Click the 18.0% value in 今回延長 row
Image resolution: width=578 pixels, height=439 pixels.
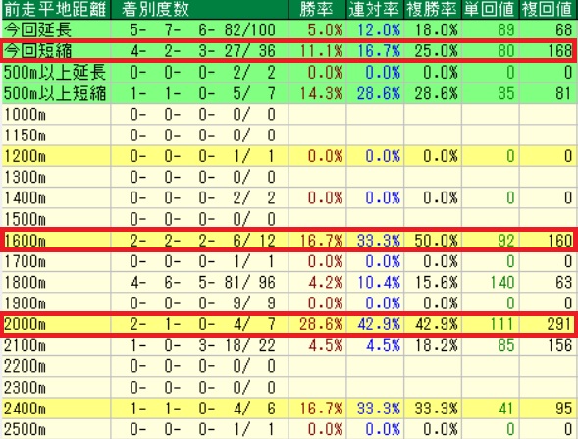436,29
